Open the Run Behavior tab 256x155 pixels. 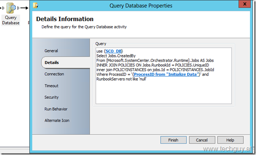[x=56, y=109]
